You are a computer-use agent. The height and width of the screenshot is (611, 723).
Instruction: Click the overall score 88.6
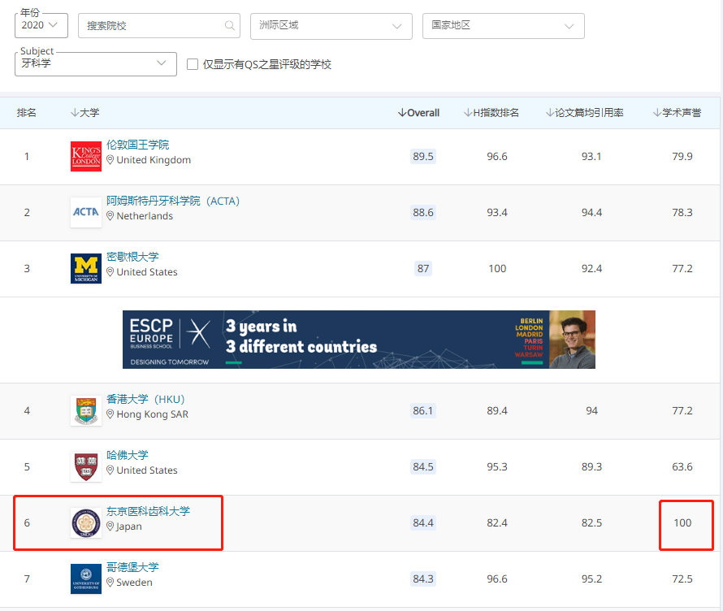[422, 212]
